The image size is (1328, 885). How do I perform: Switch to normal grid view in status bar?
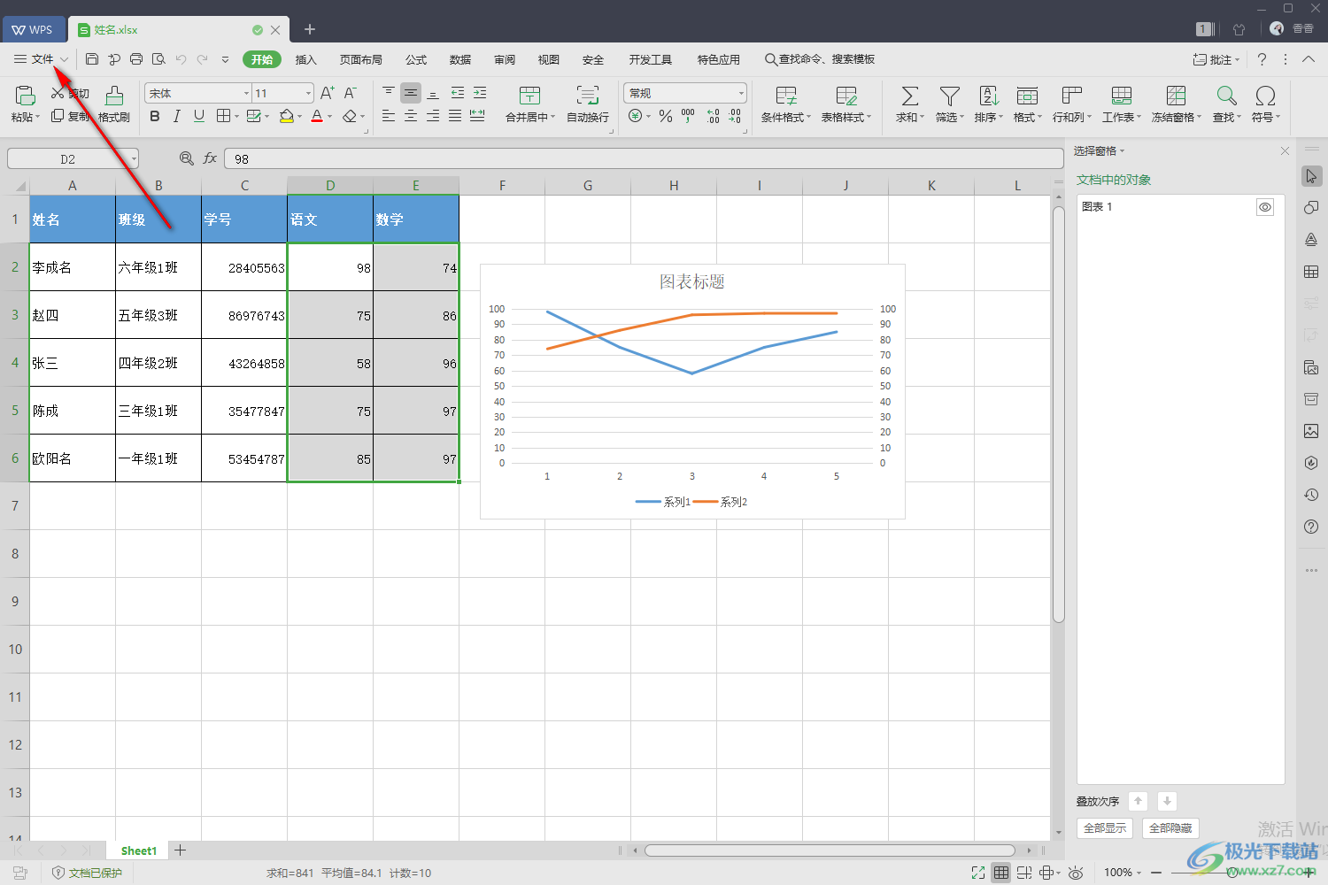(1001, 873)
